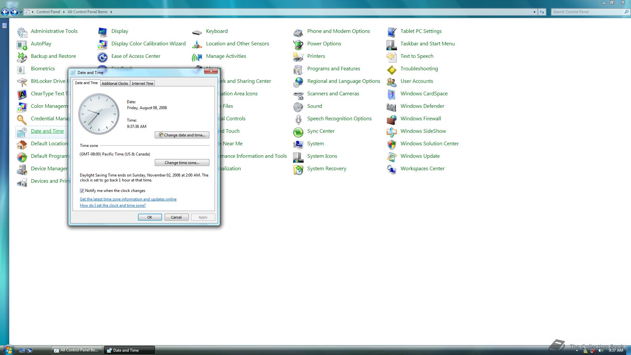Viewport: 631px width, 355px height.
Task: Open the Display Color Calibration Wizard icon
Action: pyautogui.click(x=103, y=44)
